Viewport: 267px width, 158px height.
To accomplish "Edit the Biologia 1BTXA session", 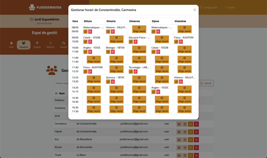I will tap(108, 52).
